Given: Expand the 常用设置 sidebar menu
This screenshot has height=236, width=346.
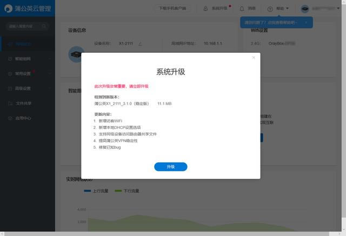Looking at the screenshot, I should 24,73.
